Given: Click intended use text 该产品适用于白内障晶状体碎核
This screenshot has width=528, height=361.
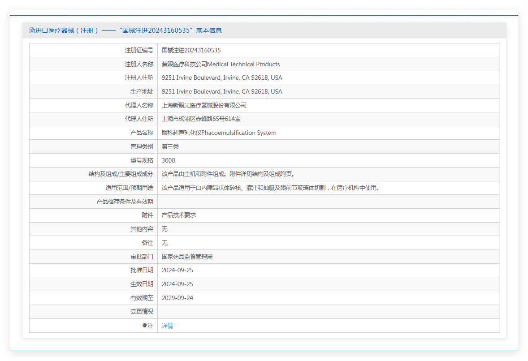Looking at the screenshot, I should pyautogui.click(x=202, y=188).
